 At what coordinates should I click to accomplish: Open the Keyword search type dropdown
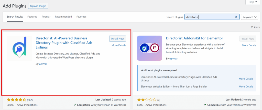tap(250, 17)
